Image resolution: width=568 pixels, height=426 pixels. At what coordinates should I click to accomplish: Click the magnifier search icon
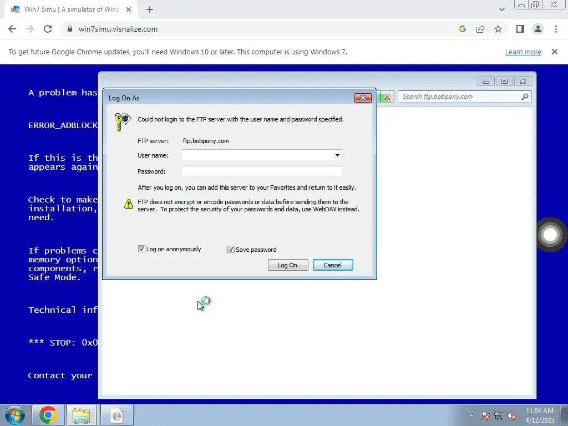click(525, 97)
